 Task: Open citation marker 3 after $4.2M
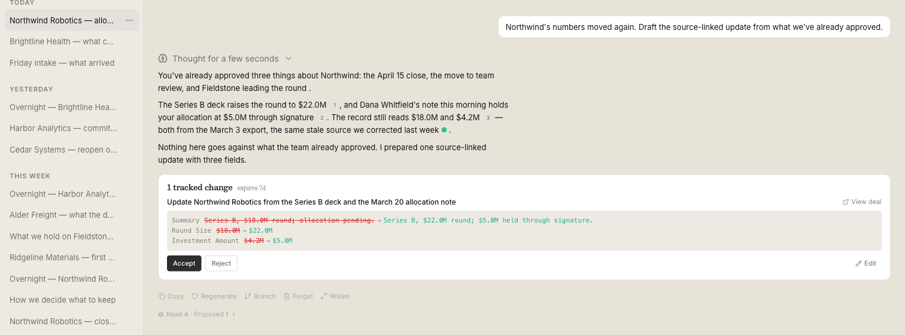pyautogui.click(x=487, y=117)
